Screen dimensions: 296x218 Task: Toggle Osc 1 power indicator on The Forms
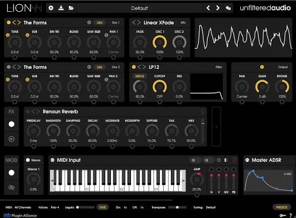coord(8,22)
